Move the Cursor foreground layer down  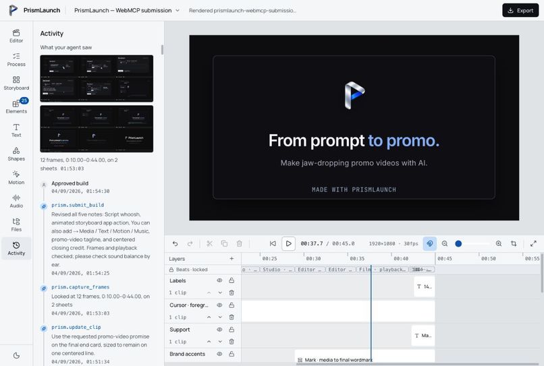[220, 317]
